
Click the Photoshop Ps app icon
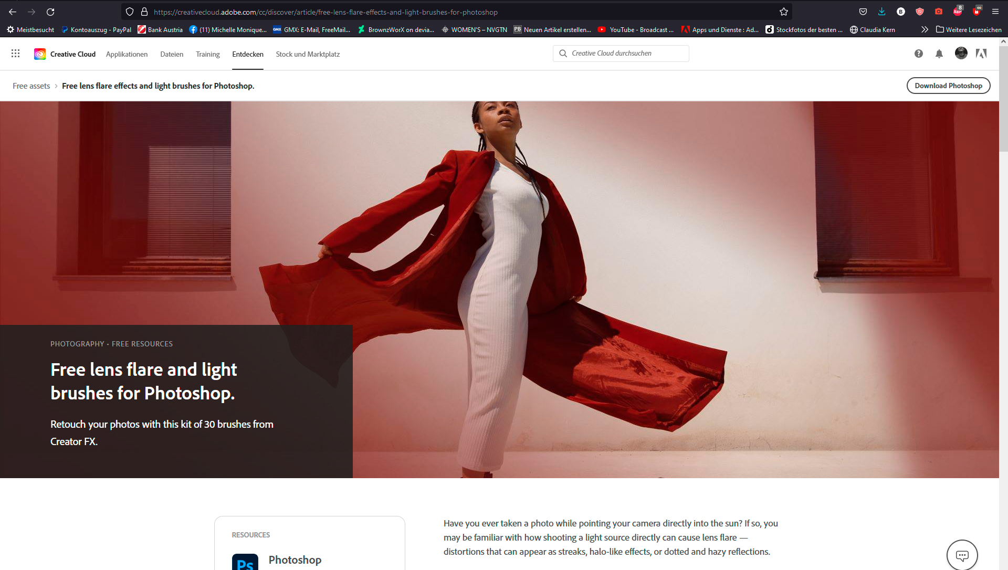coord(245,562)
